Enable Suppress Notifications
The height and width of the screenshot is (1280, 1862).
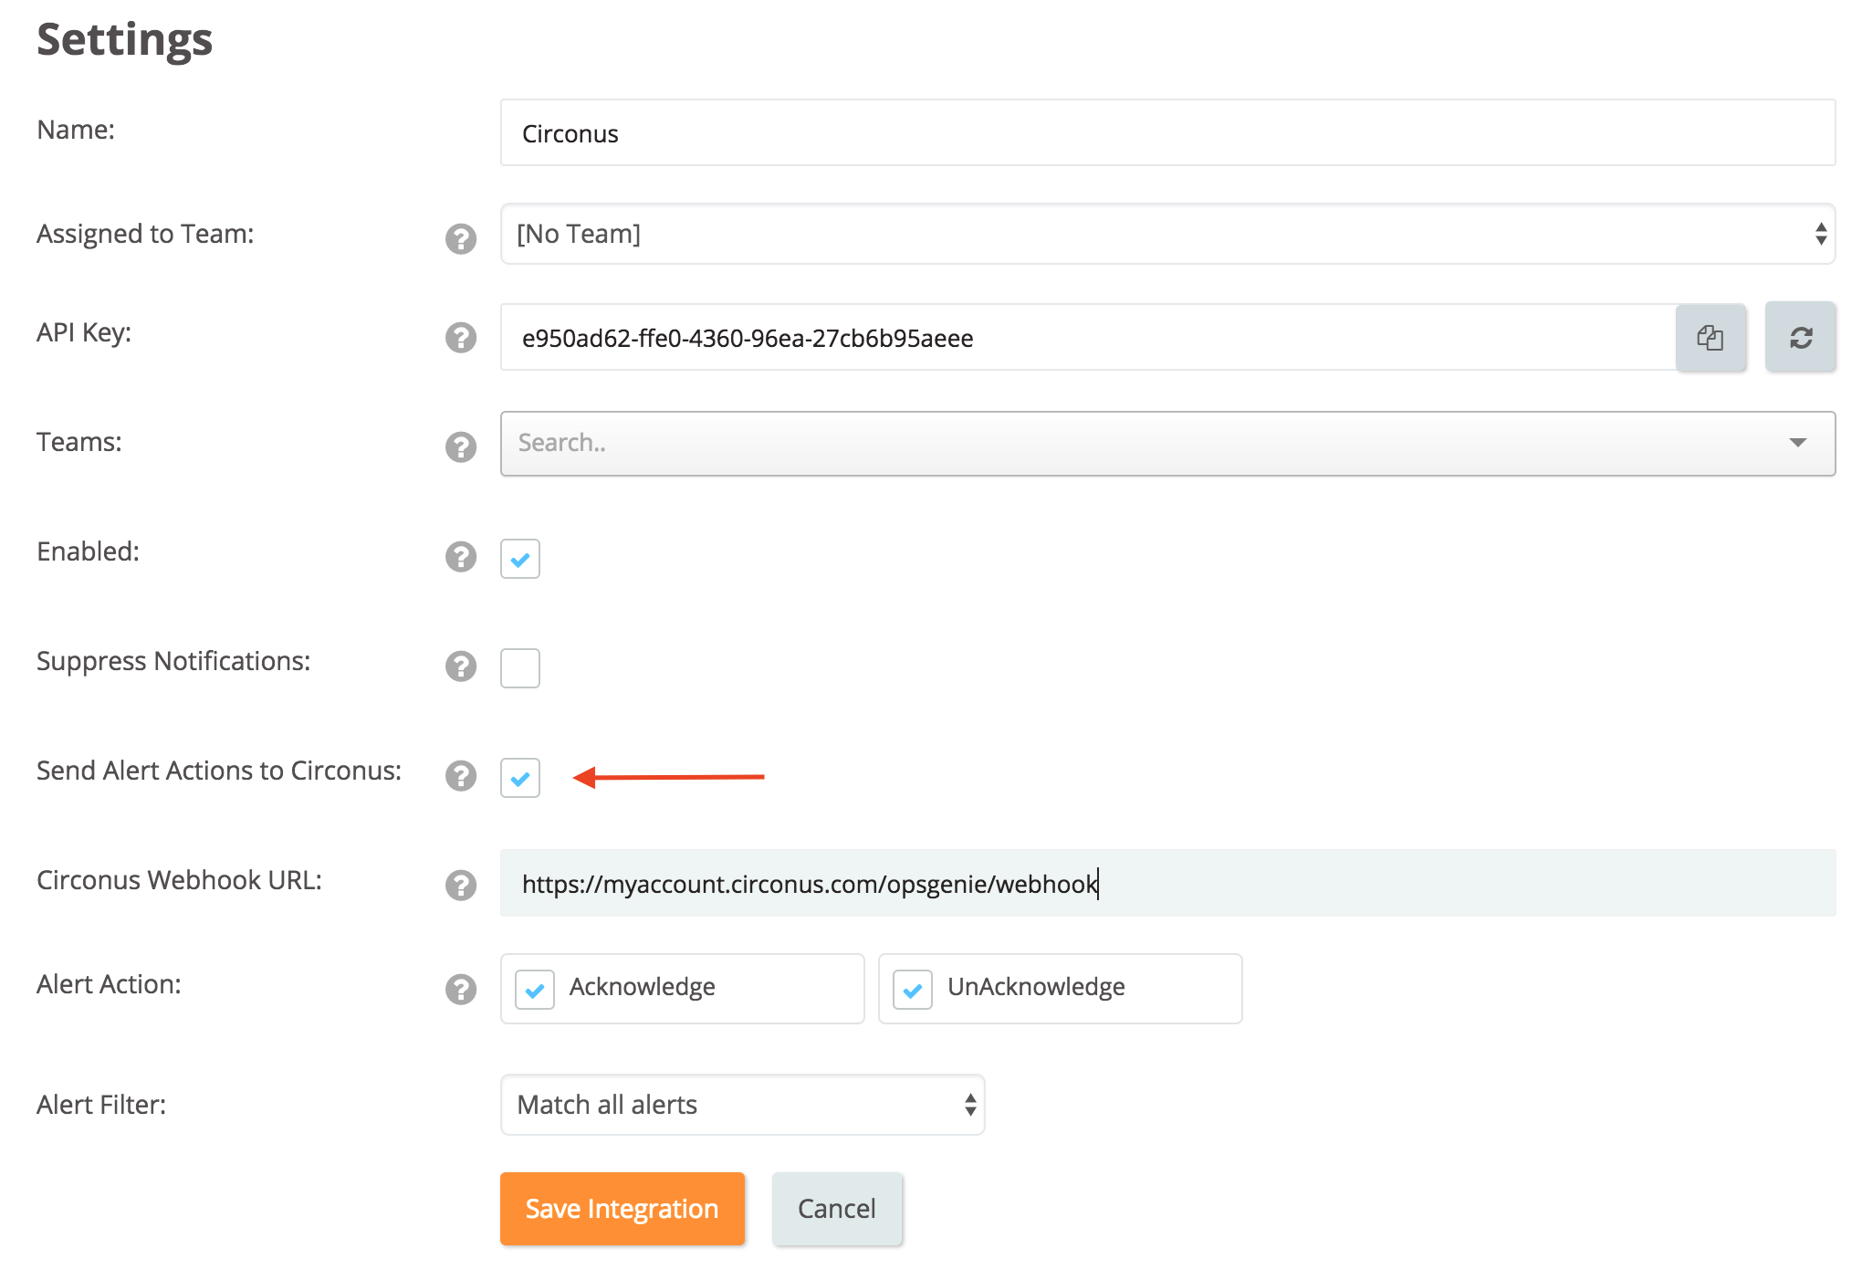tap(519, 667)
